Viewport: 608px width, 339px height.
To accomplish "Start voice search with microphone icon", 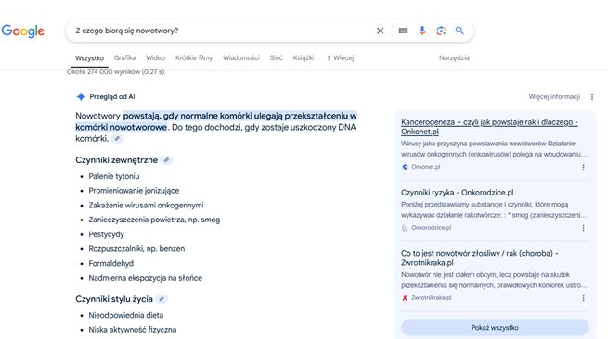I will coord(422,31).
